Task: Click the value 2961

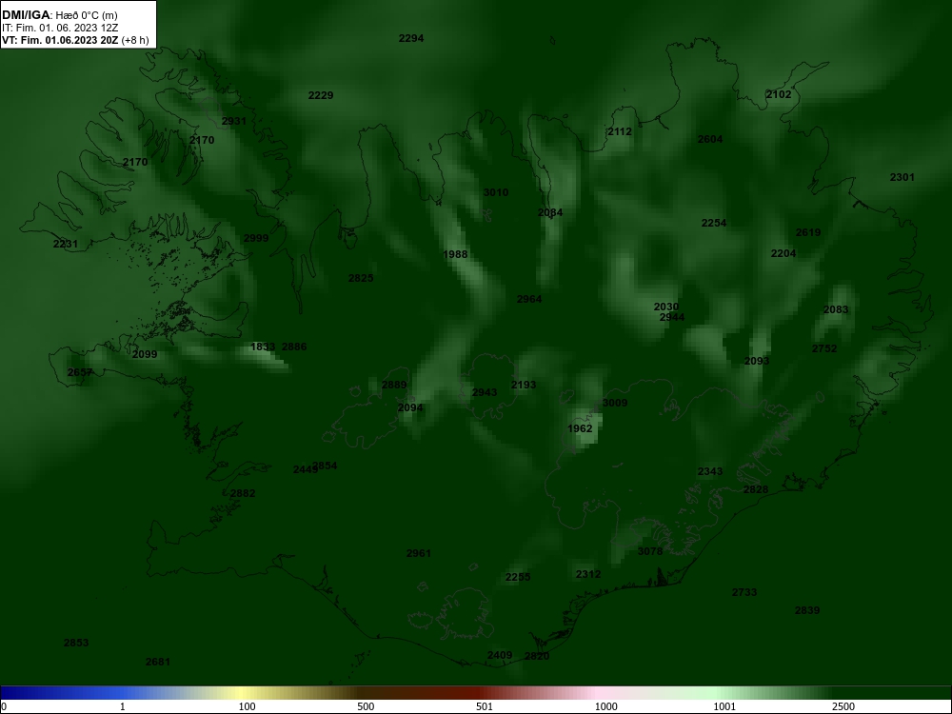Action: point(418,553)
